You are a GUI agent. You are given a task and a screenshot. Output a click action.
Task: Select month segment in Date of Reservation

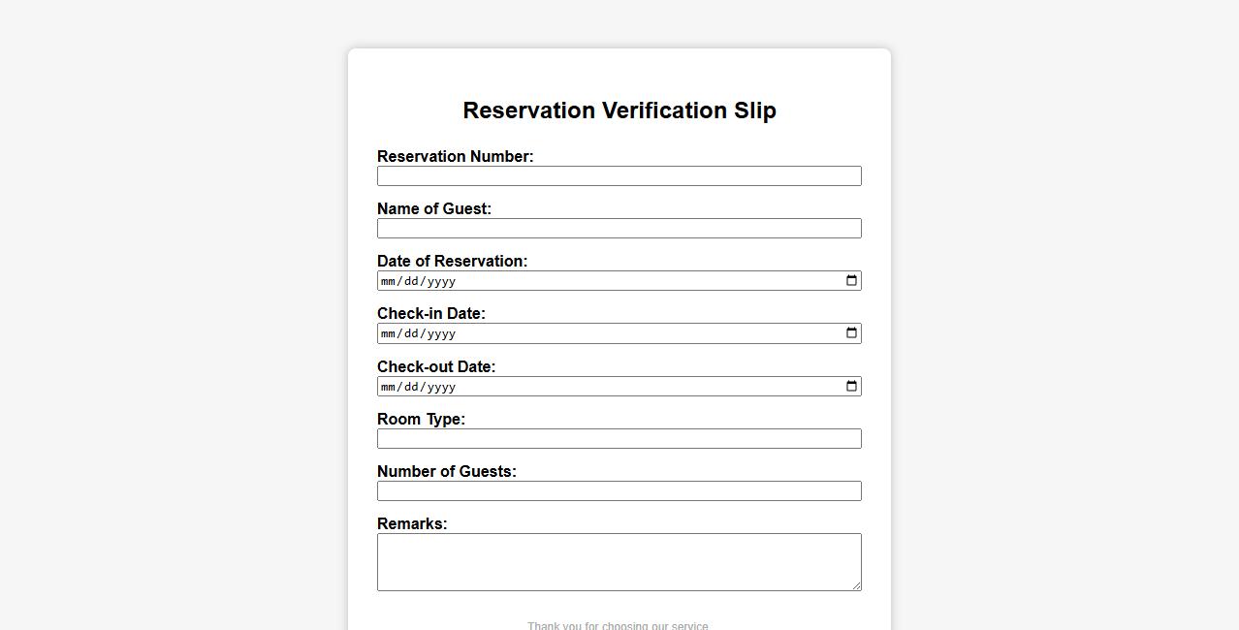coord(389,282)
